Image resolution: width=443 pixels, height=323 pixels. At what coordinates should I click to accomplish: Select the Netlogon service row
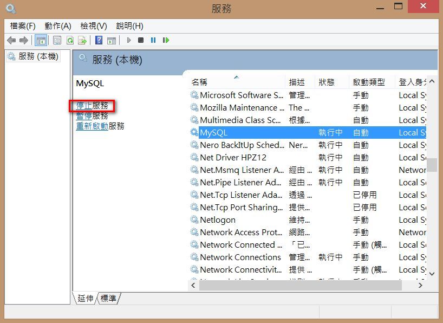[x=218, y=220]
